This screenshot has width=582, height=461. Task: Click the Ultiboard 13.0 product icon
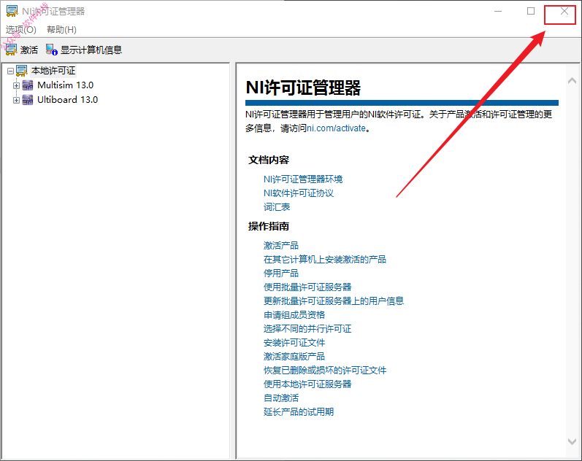tap(28, 100)
